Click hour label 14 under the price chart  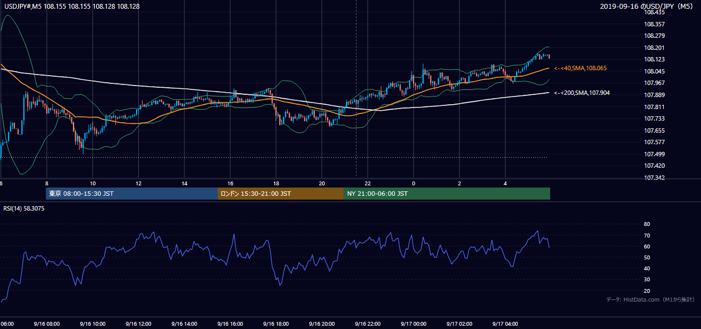pos(185,183)
